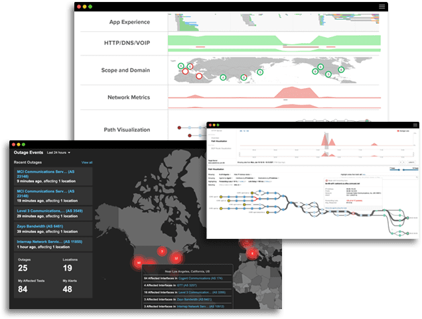Select the Network Metrics row

coord(129,97)
